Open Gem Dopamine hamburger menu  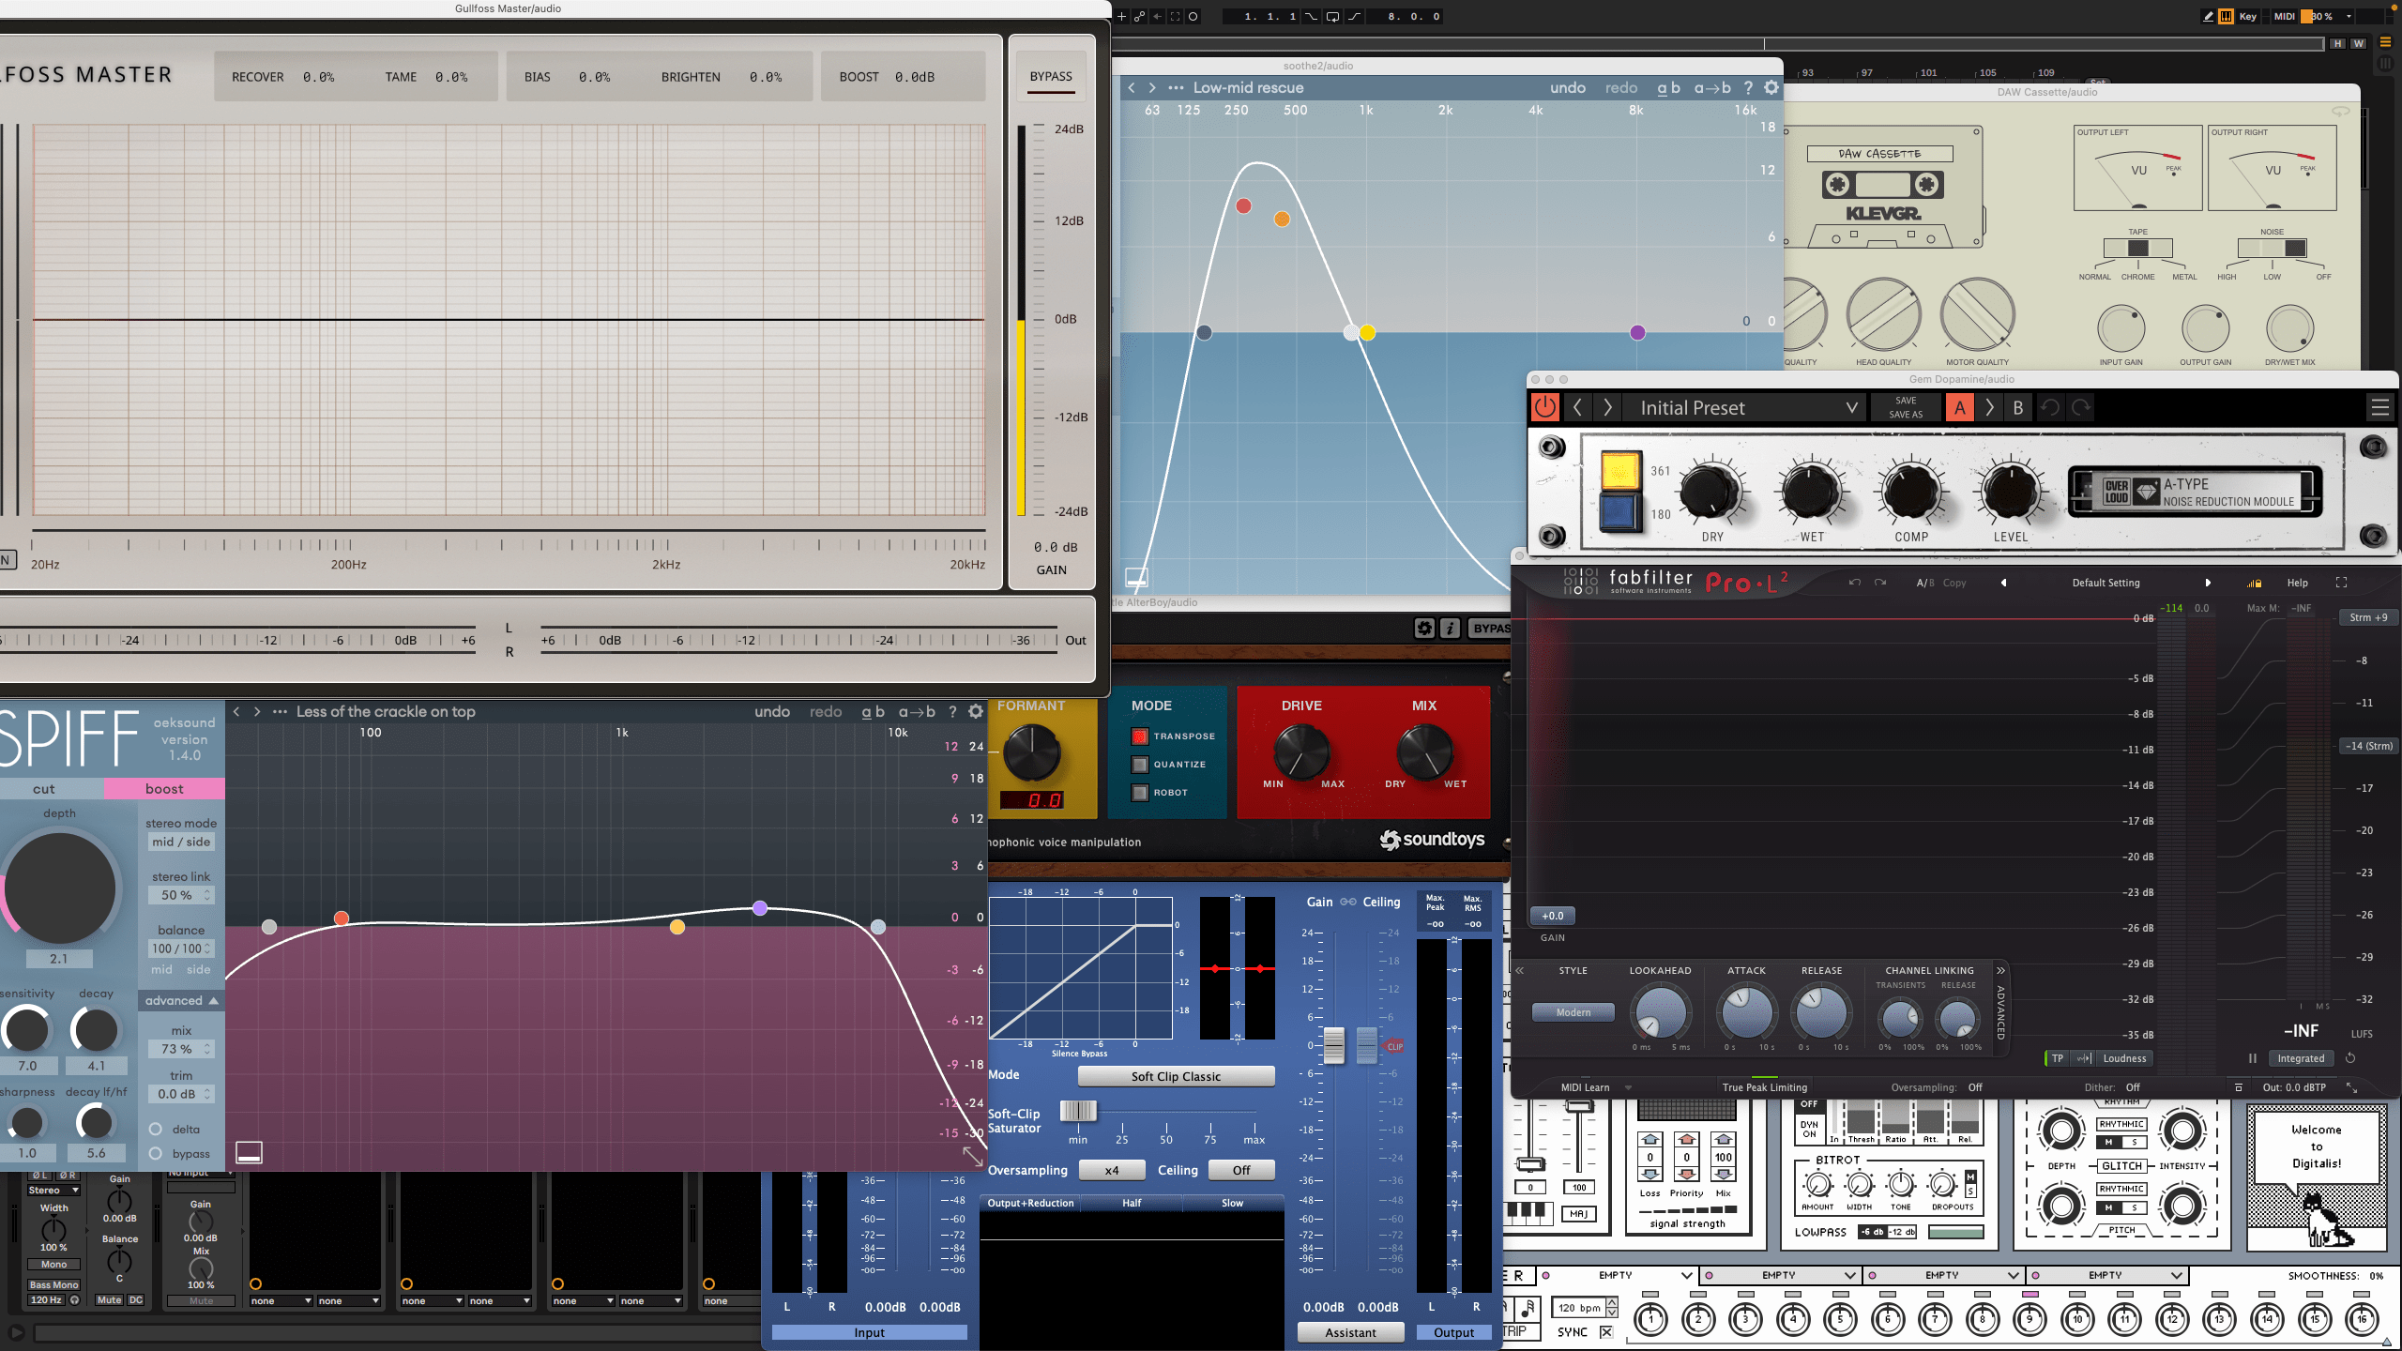(2379, 407)
